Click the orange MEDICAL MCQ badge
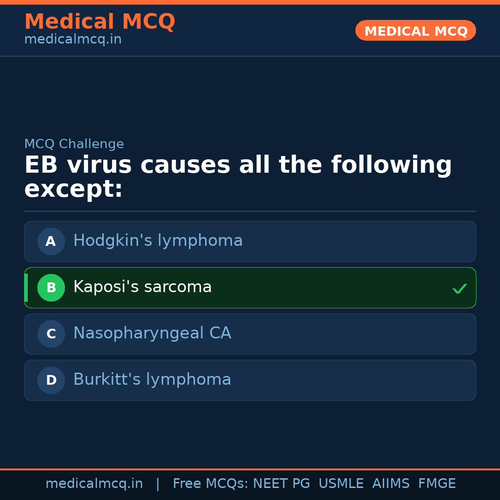This screenshot has height=500, width=500. point(415,31)
